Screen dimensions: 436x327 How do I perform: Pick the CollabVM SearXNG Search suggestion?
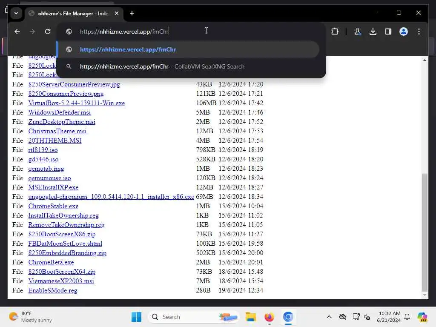point(188,66)
